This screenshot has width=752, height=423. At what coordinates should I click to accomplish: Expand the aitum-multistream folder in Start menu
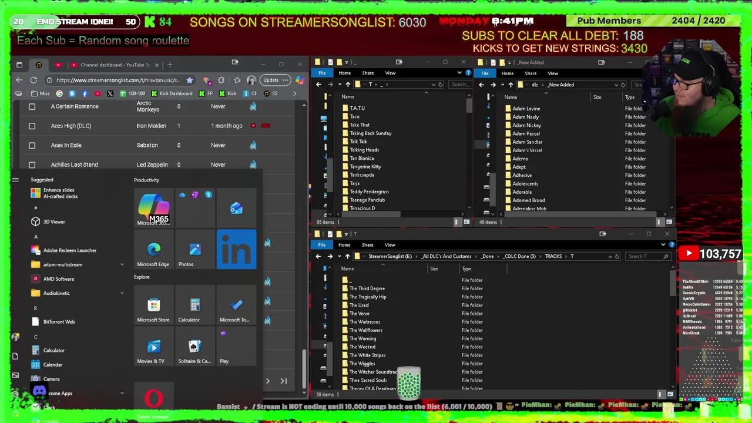pyautogui.click(x=122, y=264)
